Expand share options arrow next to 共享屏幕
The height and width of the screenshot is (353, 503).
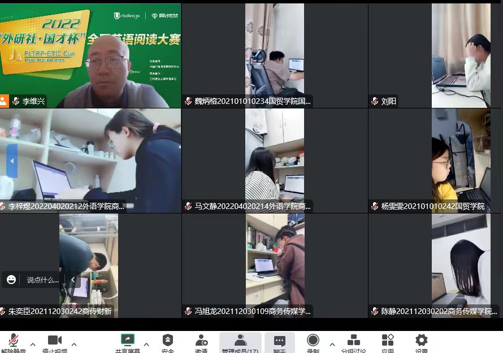146,345
